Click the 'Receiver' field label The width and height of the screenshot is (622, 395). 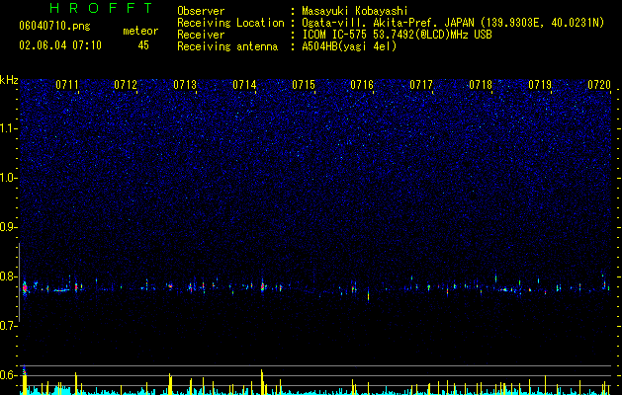coord(201,35)
